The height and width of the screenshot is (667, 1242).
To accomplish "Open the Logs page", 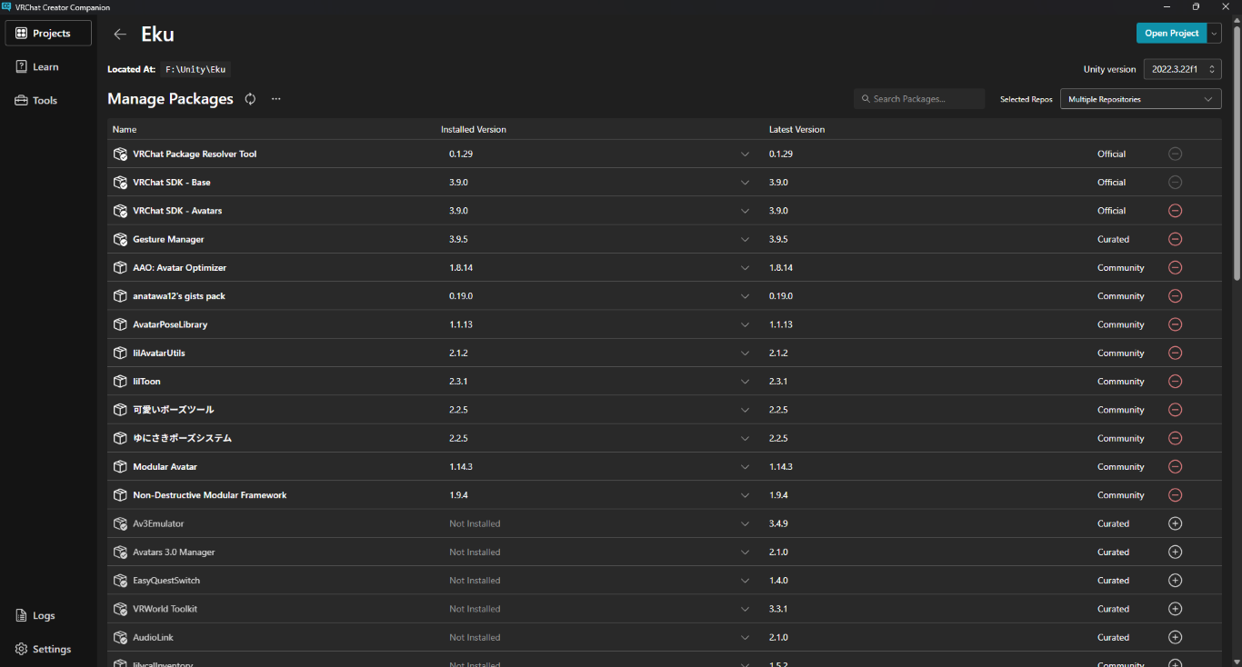I will 48,615.
